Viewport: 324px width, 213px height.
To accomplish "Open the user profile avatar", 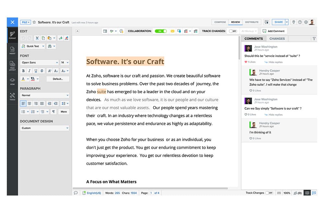I will coord(312,22).
